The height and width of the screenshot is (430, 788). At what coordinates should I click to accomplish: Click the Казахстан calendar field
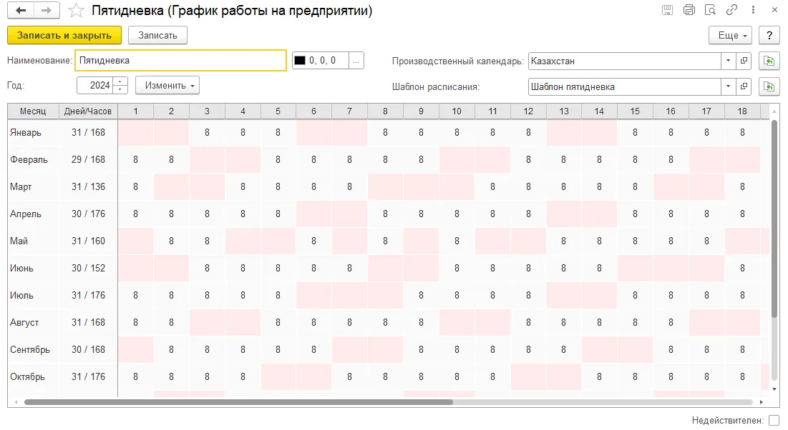point(625,61)
